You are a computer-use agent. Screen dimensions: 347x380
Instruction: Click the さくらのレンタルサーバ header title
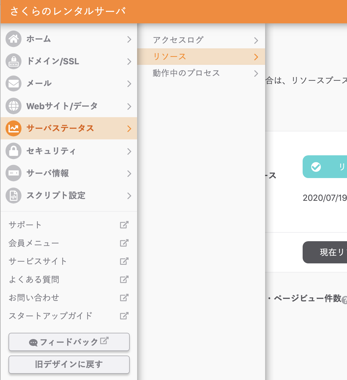pyautogui.click(x=68, y=11)
